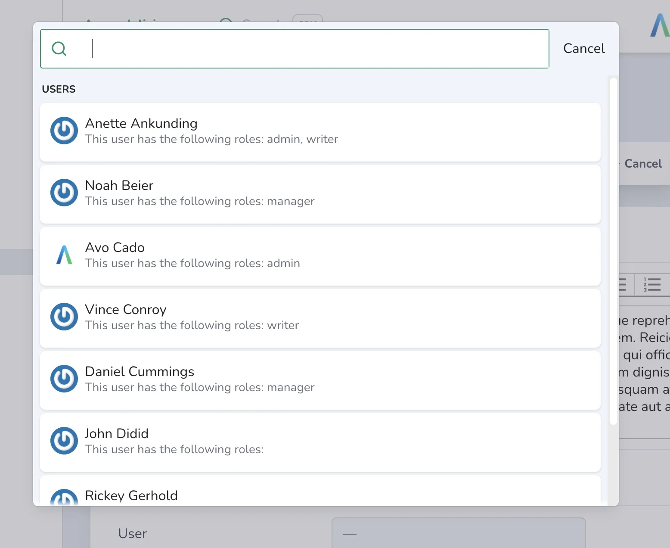Select the Noah Beier user result
670x548 pixels.
point(320,194)
